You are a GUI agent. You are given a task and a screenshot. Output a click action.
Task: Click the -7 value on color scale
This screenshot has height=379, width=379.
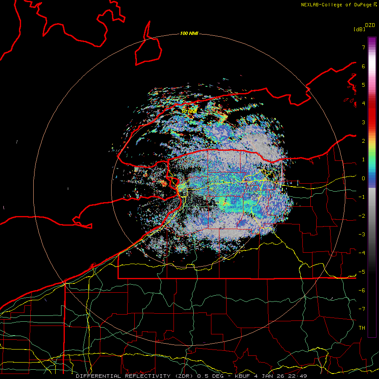tap(362, 309)
